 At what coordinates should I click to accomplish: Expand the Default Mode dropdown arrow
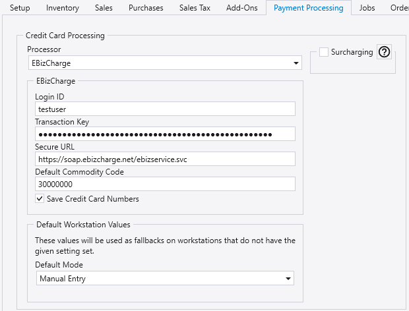pos(288,279)
